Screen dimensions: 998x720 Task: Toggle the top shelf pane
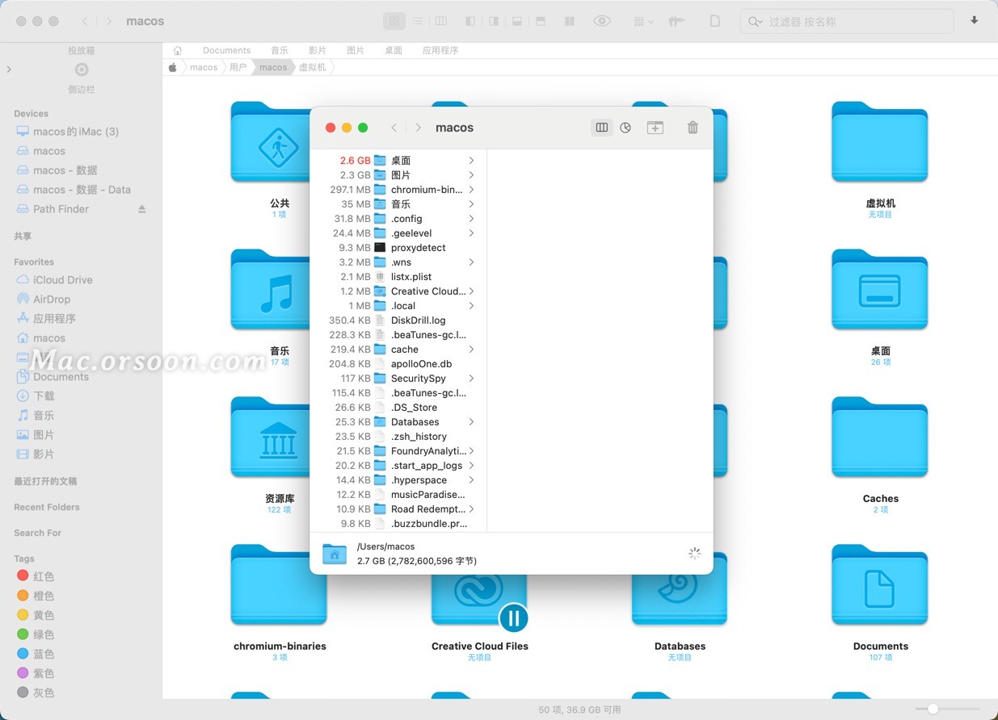541,21
